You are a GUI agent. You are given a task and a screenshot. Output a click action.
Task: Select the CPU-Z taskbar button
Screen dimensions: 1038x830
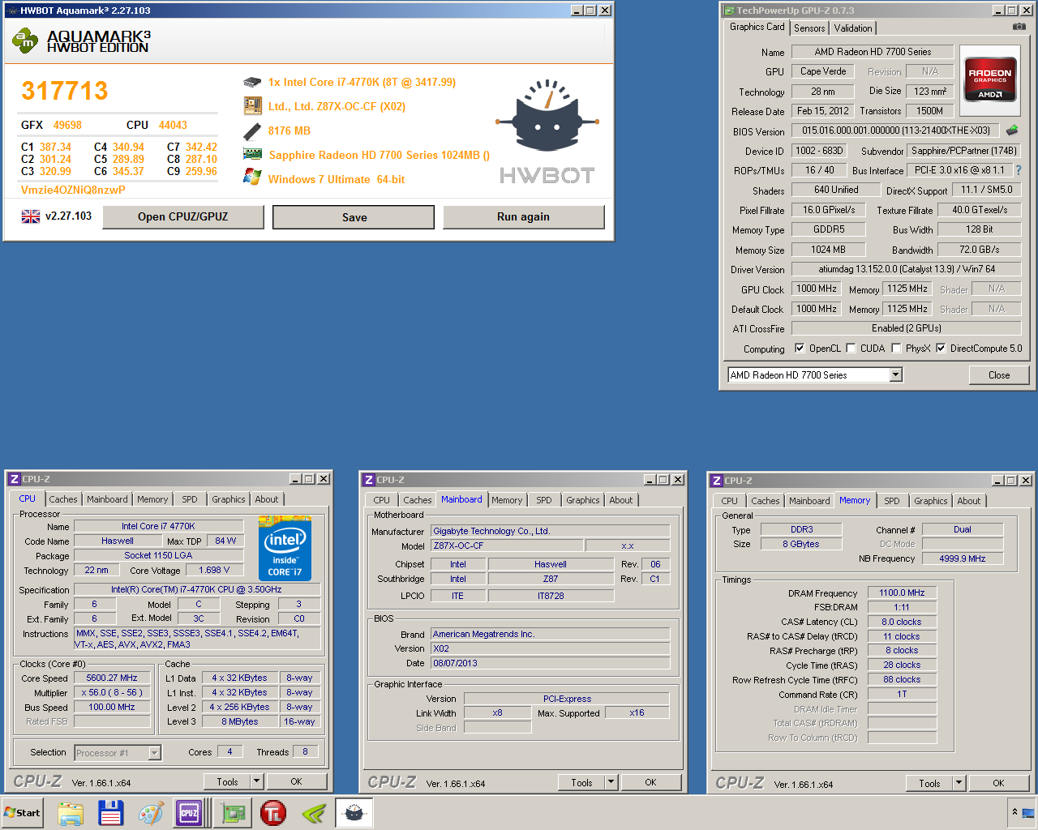(189, 813)
